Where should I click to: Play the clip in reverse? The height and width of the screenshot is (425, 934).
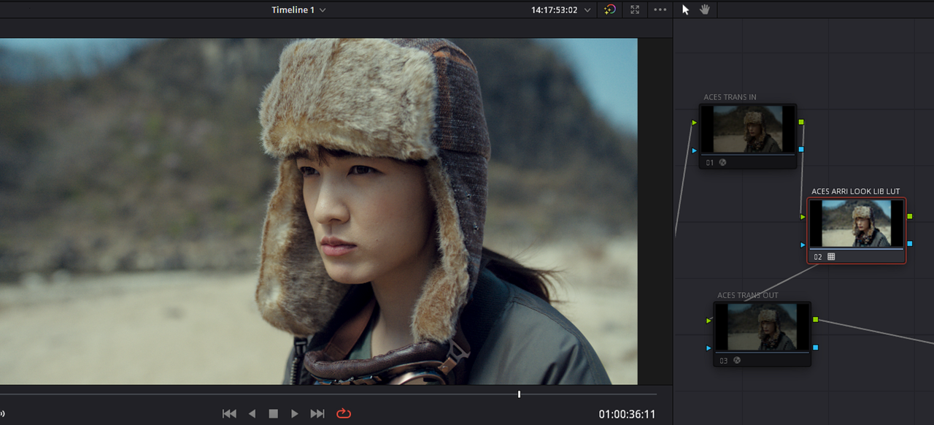[252, 414]
